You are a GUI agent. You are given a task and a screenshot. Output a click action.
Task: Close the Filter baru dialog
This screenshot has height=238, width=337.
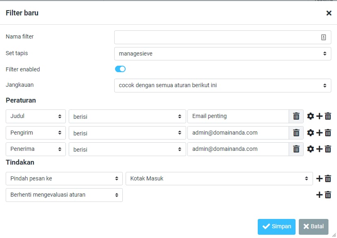328,13
